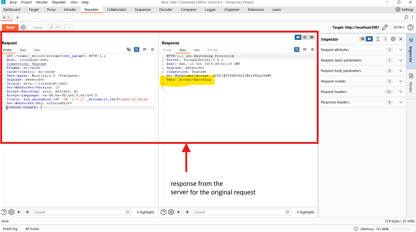Dock Inspector panel to the left
416x232 pixels.
click(363, 39)
